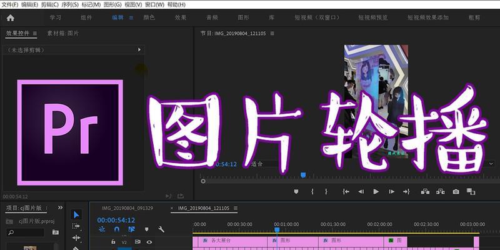Click the Extract button

(x=441, y=191)
